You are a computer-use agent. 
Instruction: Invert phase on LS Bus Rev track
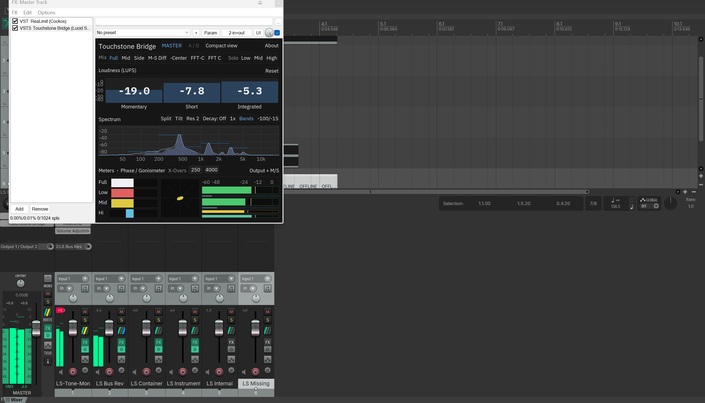(121, 370)
